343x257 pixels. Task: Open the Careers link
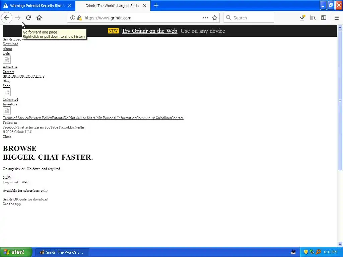point(8,72)
